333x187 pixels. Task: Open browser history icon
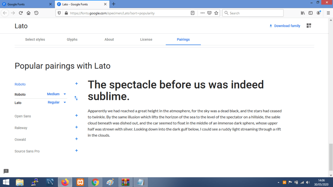(36, 13)
